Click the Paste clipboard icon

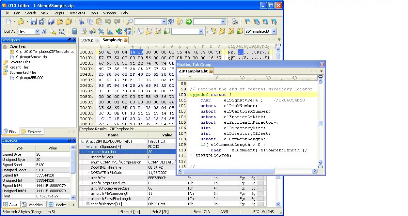point(99,22)
